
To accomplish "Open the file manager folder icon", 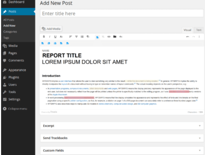I will tap(115, 37).
